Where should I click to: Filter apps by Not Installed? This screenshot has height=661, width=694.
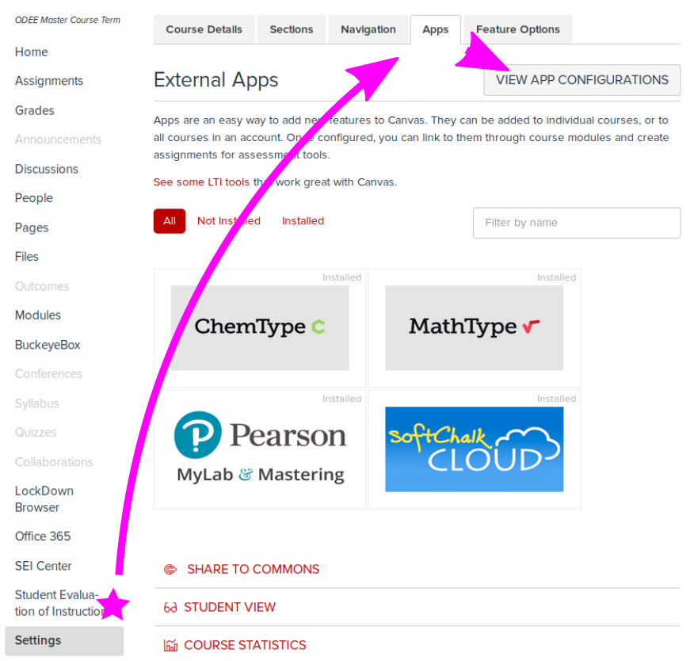pyautogui.click(x=229, y=221)
